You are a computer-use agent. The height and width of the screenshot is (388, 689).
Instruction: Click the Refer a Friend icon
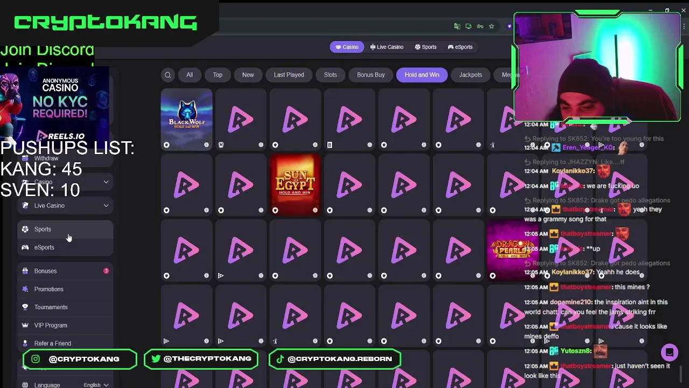(x=25, y=343)
